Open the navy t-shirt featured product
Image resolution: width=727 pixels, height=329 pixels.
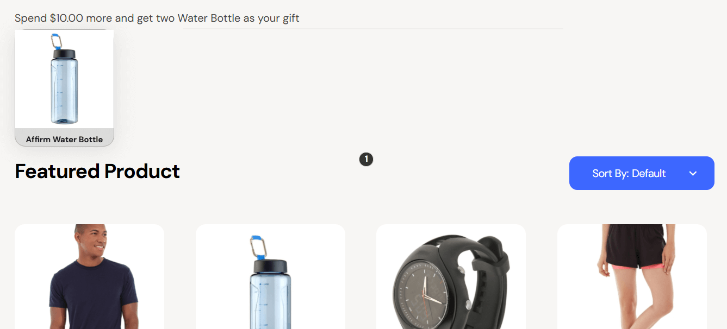pos(90,277)
